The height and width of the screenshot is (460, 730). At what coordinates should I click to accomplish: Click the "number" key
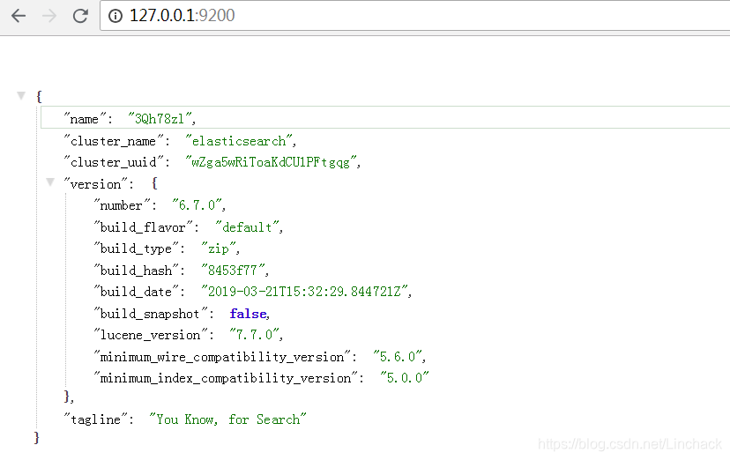[122, 205]
